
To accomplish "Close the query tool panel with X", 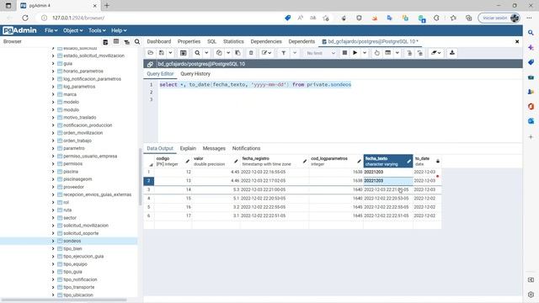I will coord(517,41).
